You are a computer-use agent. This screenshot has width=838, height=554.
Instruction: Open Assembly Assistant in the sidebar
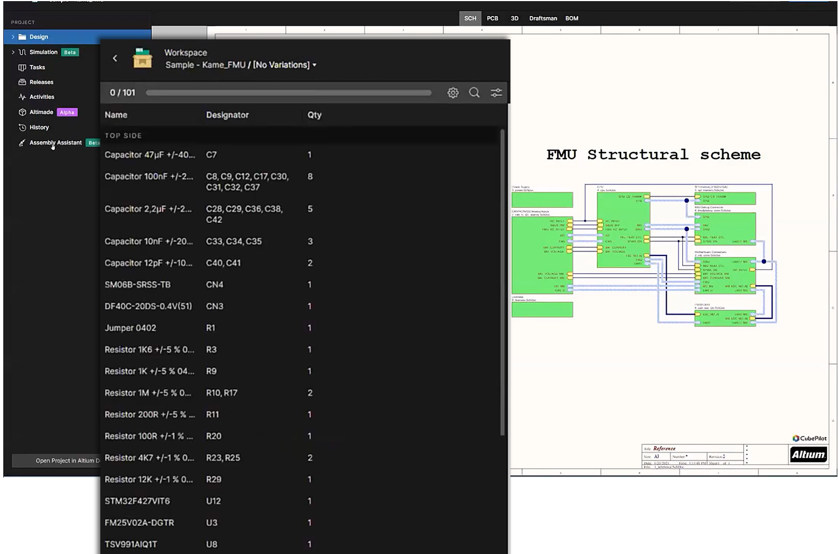[55, 143]
